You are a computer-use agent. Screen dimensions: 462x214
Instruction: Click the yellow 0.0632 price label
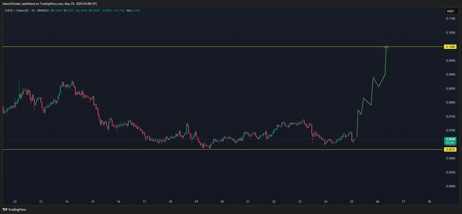[x=450, y=150]
